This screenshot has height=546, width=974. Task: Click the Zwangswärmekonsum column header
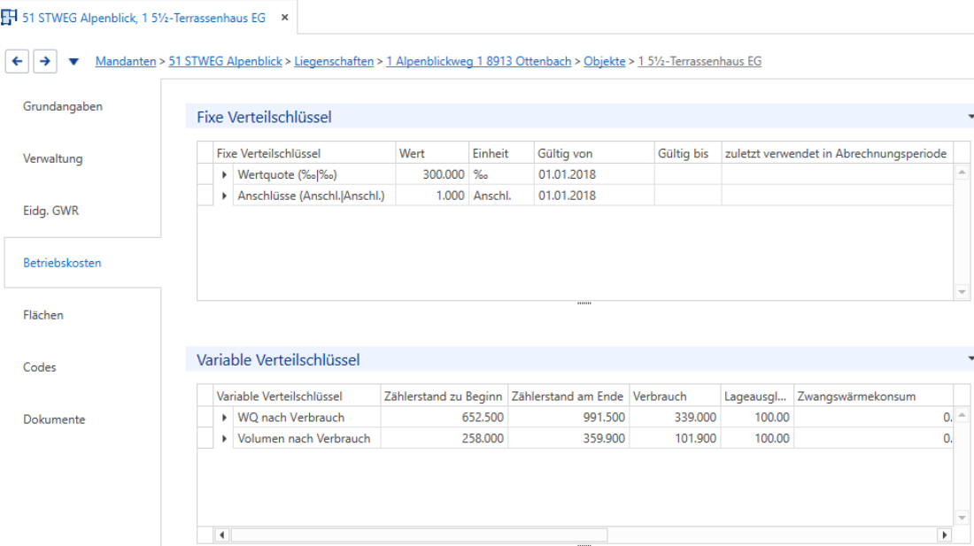pyautogui.click(x=873, y=396)
